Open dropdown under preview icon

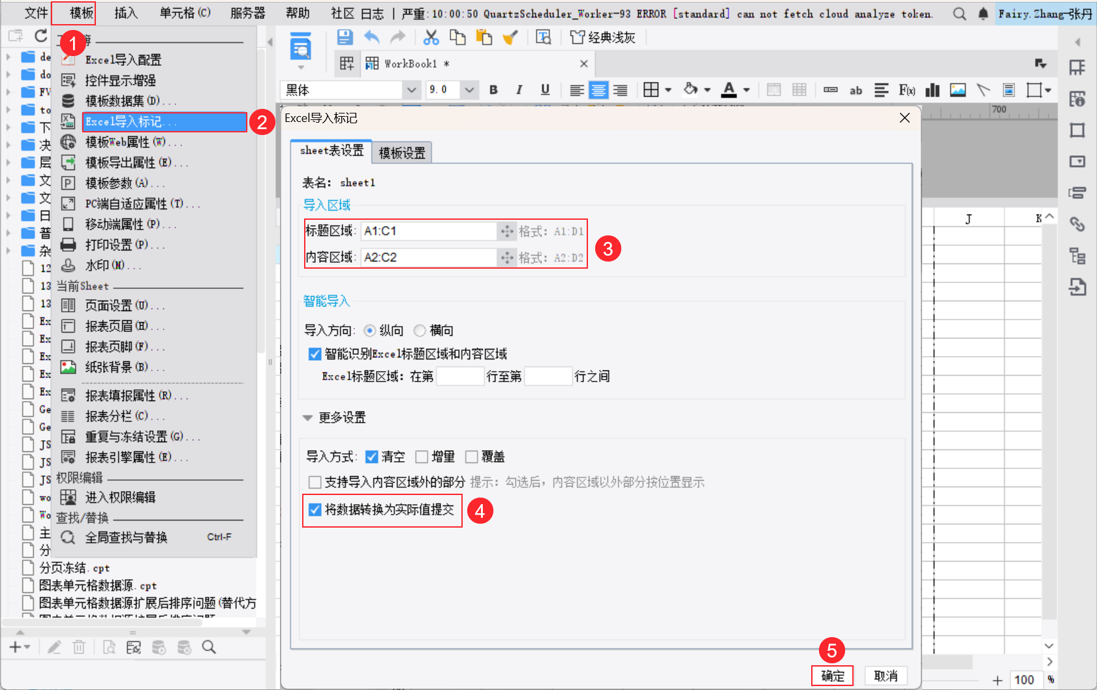301,67
